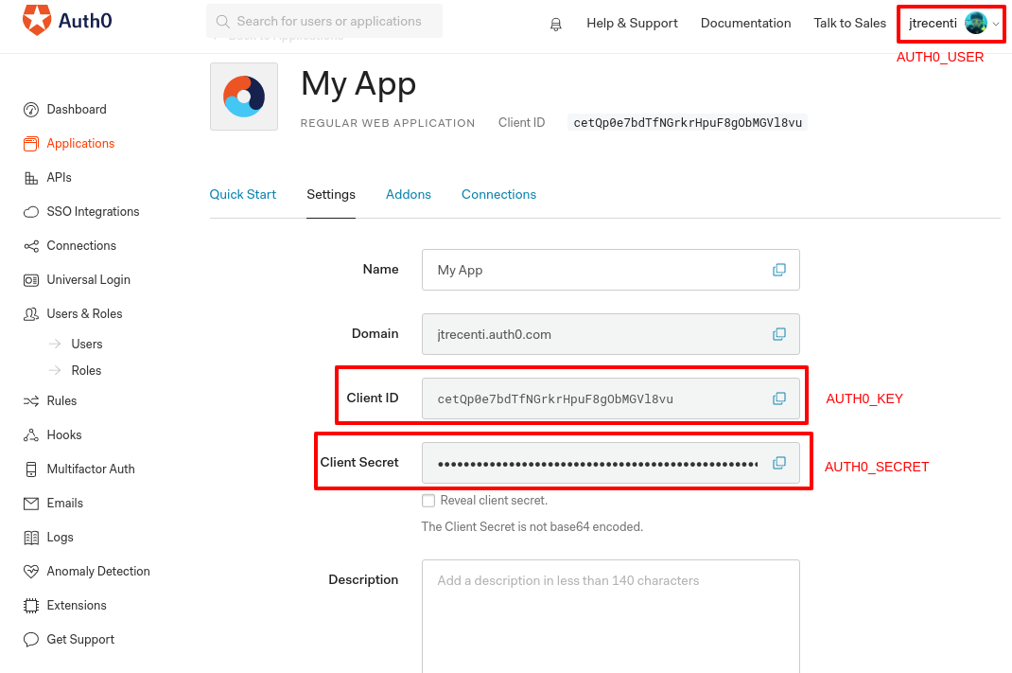Click the jtrecenti username
Screen dimensions: 1012x673
(x=933, y=24)
